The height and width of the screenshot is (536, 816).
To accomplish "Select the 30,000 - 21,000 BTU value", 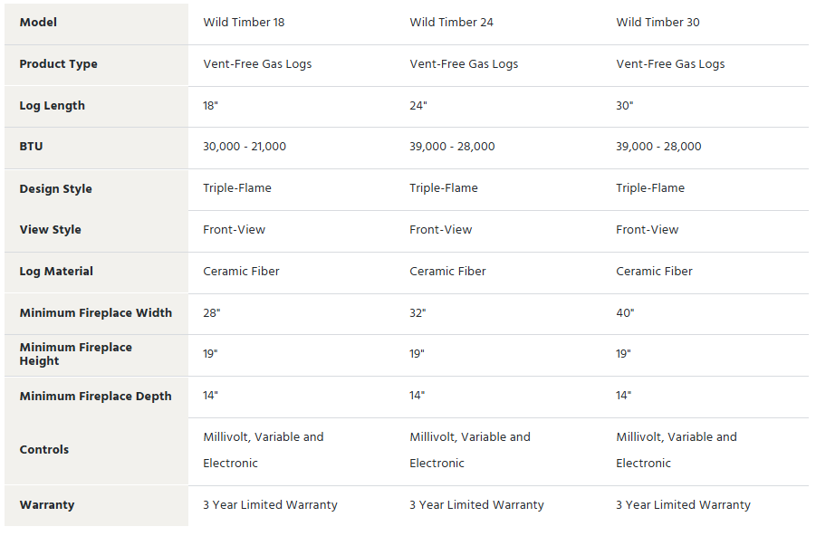I will 245,147.
